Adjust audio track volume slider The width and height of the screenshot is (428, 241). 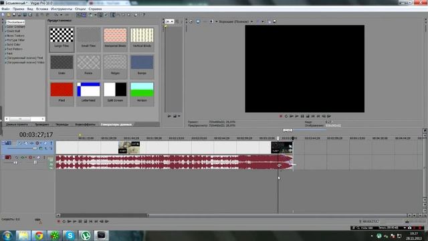(x=15, y=163)
